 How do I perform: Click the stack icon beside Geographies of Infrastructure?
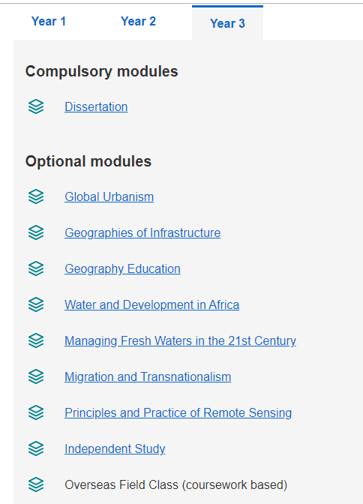[36, 232]
